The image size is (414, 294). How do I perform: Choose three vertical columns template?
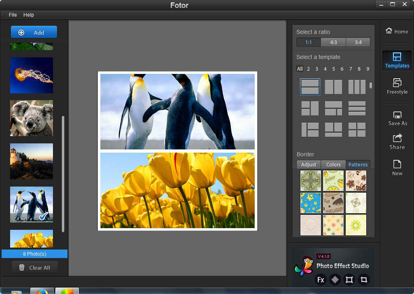coord(357,87)
